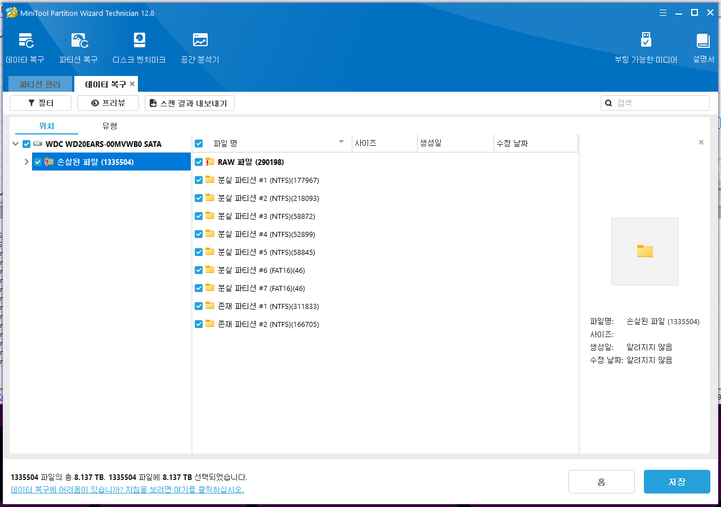Click the 분실 파티션 #4 folder icon
721x507 pixels.
tap(210, 234)
